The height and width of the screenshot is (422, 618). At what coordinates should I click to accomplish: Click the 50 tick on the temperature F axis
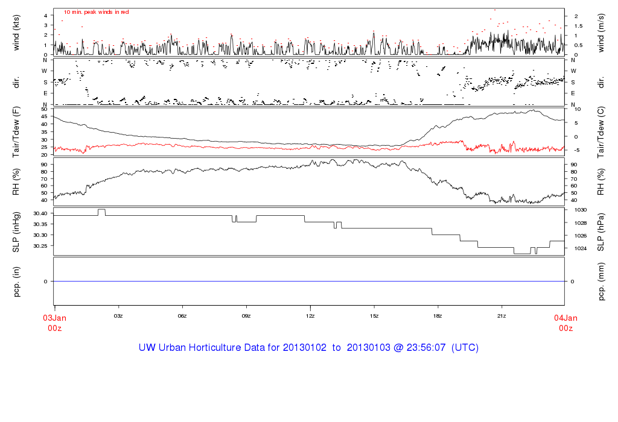tap(44, 110)
